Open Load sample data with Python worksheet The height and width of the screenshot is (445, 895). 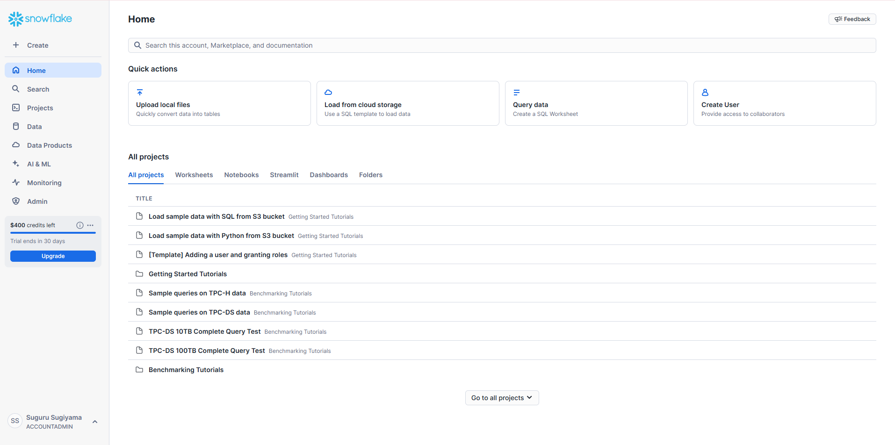click(221, 236)
